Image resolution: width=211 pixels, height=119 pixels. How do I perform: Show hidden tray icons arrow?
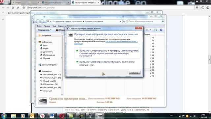[x=176, y=116]
